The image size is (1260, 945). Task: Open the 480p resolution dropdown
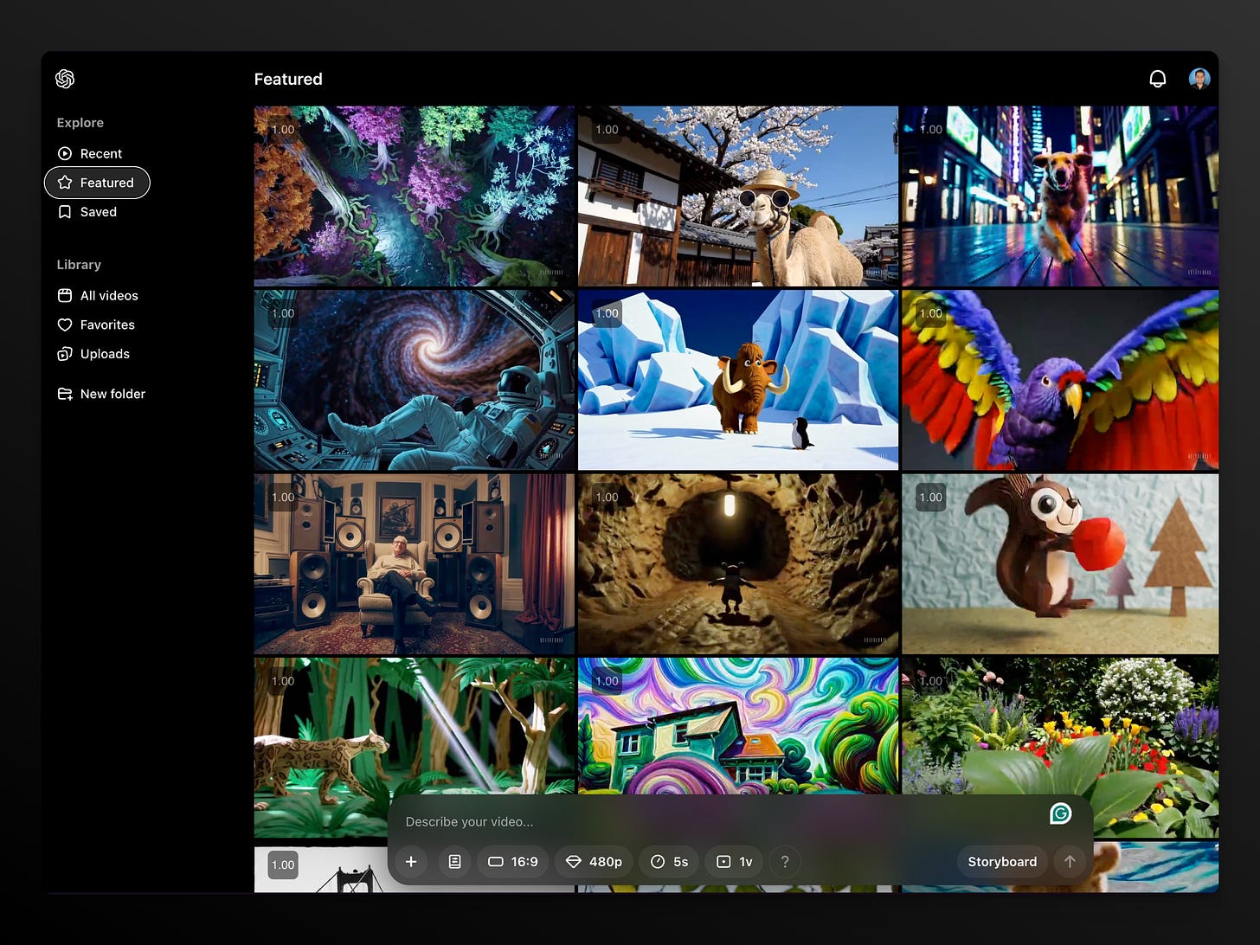(594, 862)
